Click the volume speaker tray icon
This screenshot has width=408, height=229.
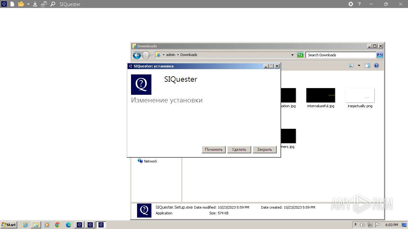point(362,225)
